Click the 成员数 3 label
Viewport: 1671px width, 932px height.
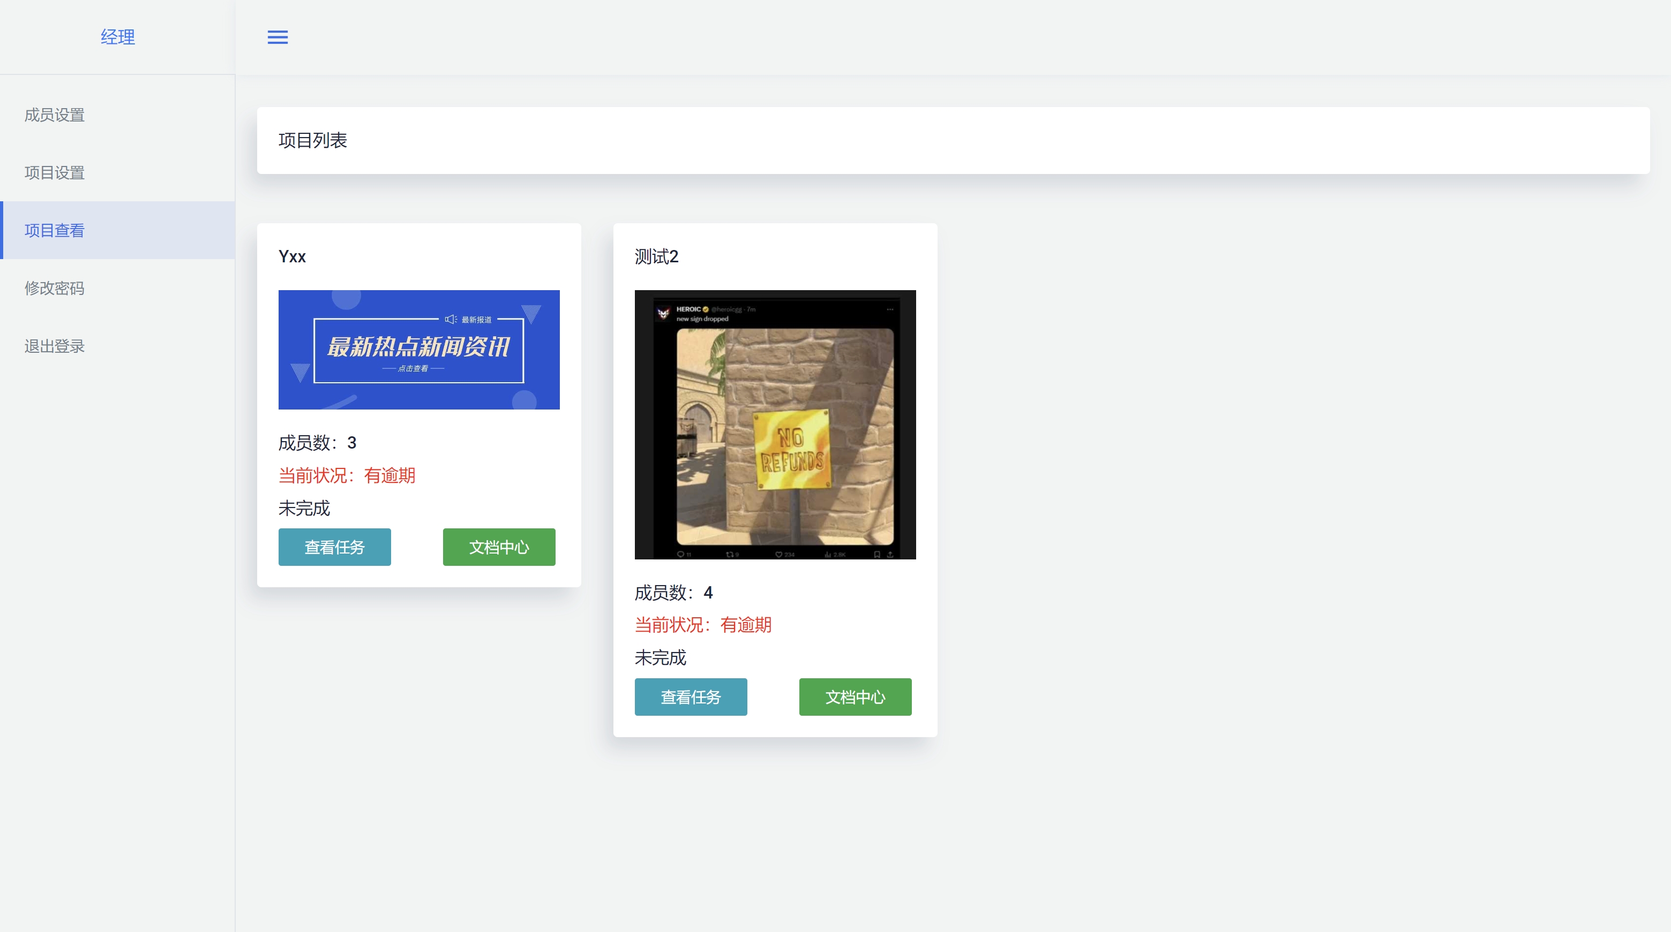317,443
